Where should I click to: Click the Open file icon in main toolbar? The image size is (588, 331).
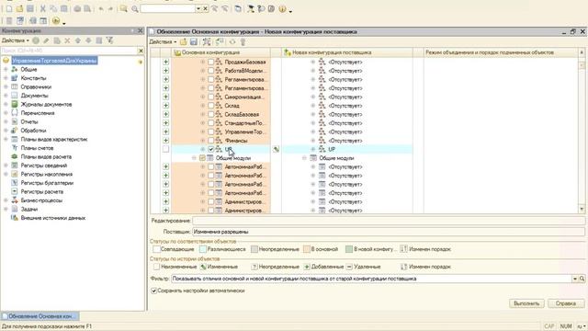(19, 8)
